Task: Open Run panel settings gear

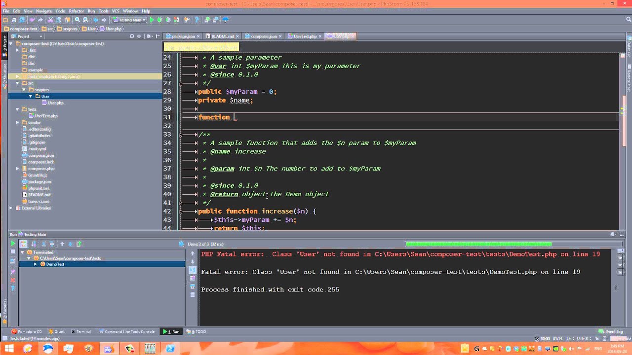Action: coord(612,234)
